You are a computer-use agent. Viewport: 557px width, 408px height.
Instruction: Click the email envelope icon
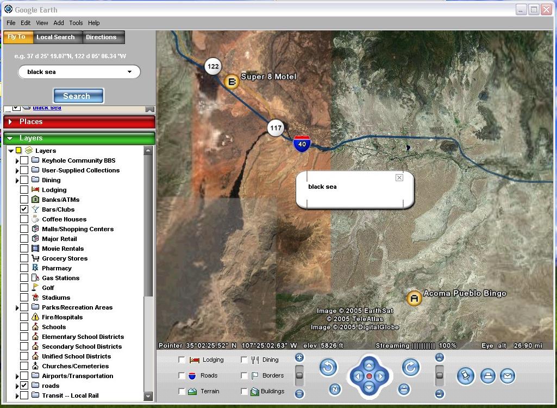pyautogui.click(x=507, y=376)
